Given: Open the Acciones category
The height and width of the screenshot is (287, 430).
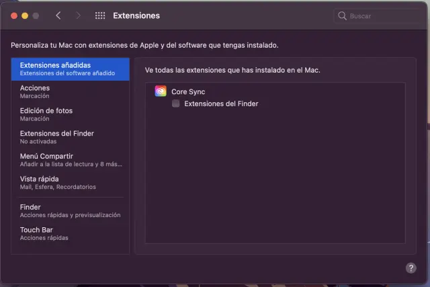Looking at the screenshot, I should (x=70, y=92).
